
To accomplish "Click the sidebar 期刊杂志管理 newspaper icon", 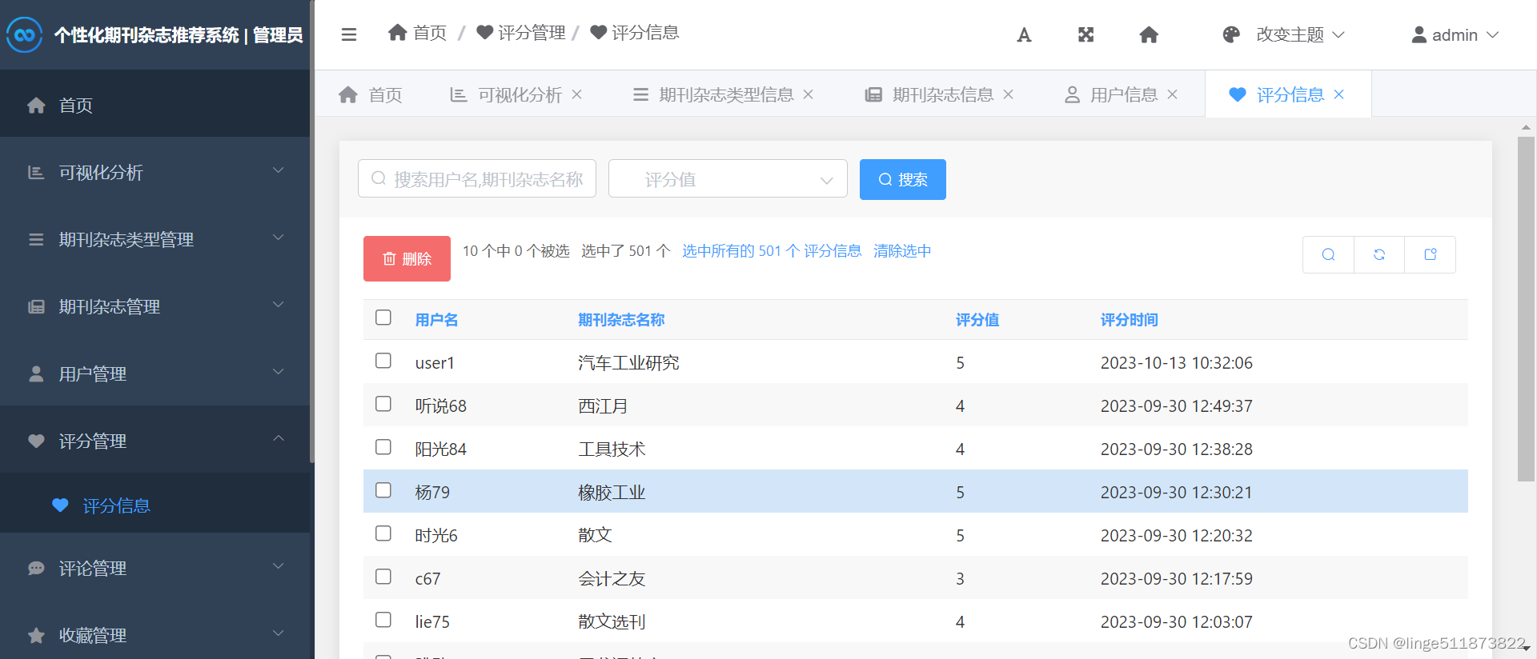I will click(36, 306).
